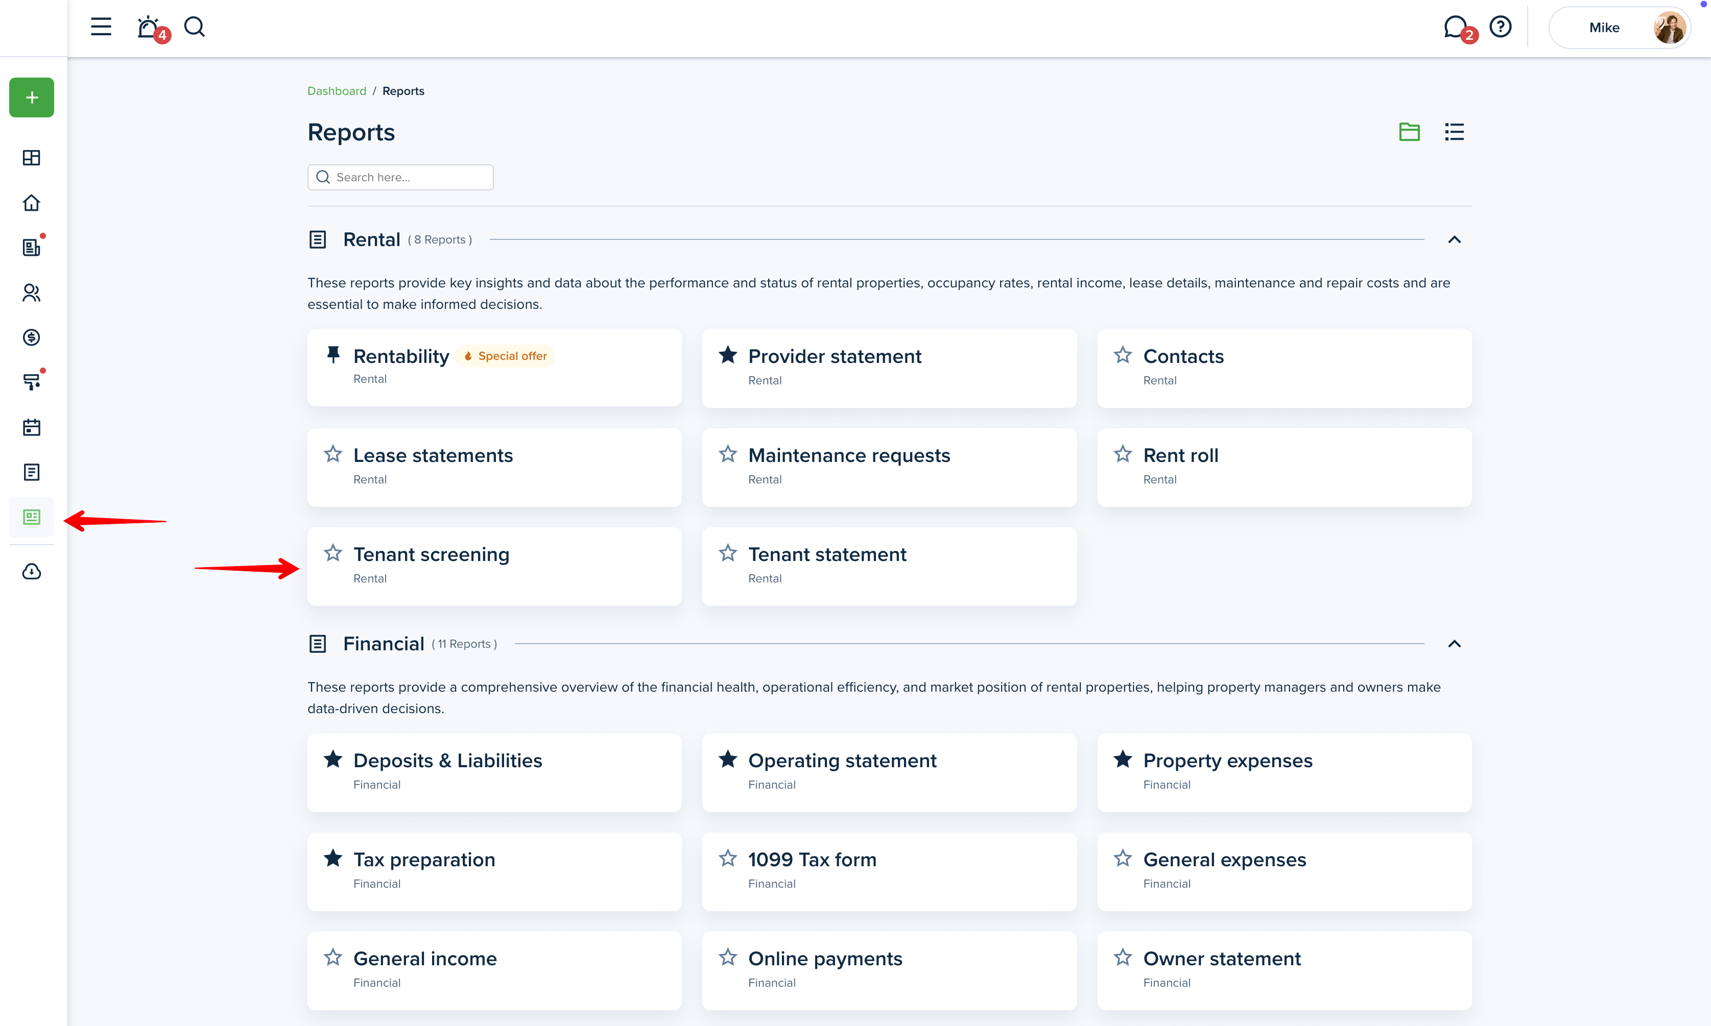Click the Financial section heading
This screenshot has width=1711, height=1026.
click(384, 644)
